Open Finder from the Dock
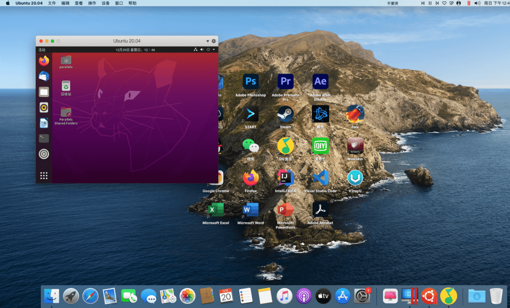This screenshot has height=308, width=510. point(52,296)
